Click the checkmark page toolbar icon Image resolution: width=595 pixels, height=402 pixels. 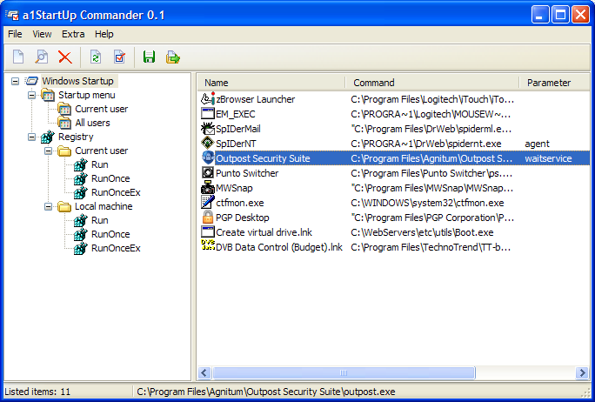(x=119, y=57)
